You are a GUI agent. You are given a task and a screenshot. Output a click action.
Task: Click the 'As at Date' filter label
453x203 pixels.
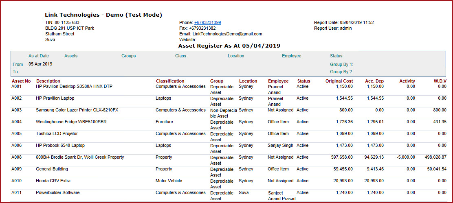pyautogui.click(x=39, y=56)
